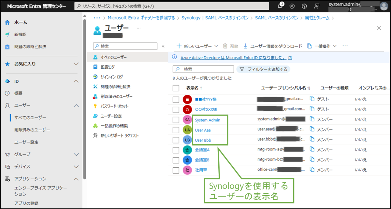
Task: Collapse the ID section
Action: (76, 81)
